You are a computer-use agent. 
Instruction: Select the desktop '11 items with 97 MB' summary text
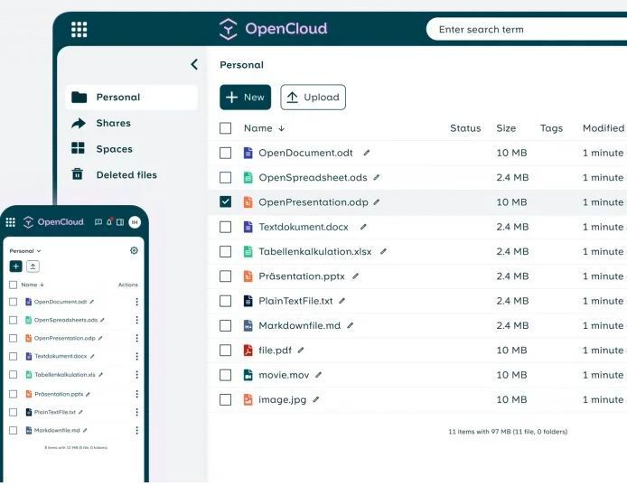(508, 432)
